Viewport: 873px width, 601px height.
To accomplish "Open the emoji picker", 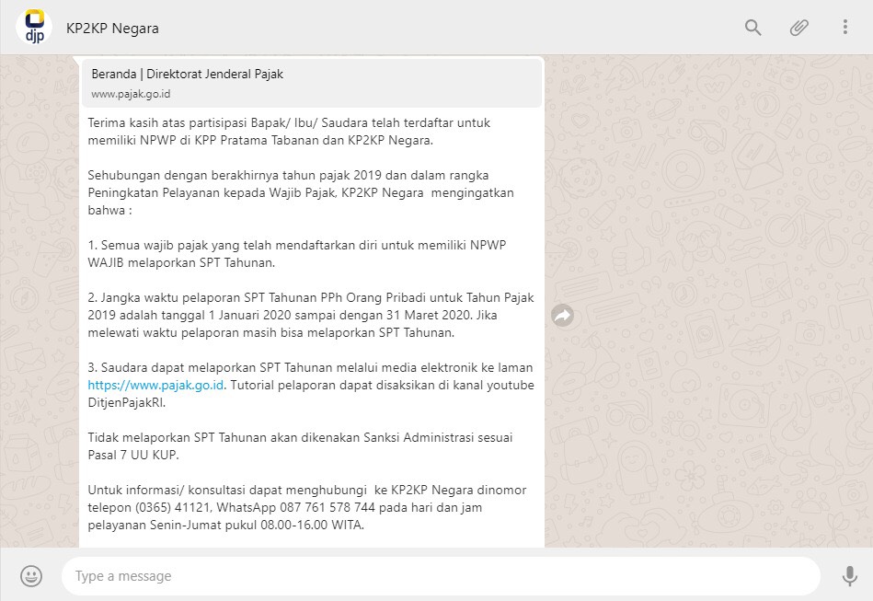I will tap(31, 576).
